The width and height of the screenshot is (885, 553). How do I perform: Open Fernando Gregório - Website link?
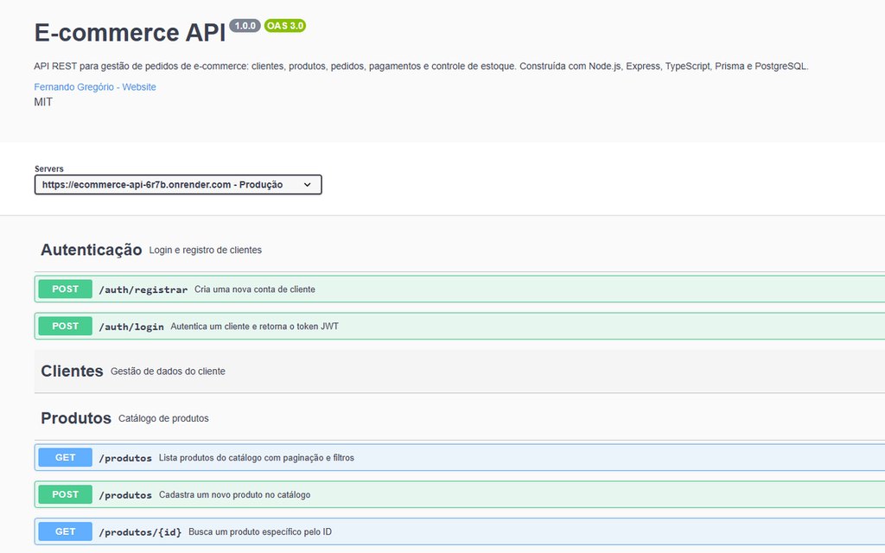(95, 87)
